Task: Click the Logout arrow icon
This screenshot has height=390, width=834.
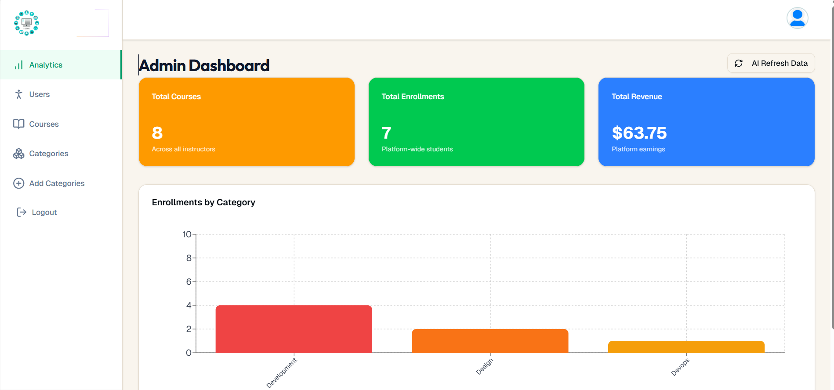Action: click(x=22, y=212)
